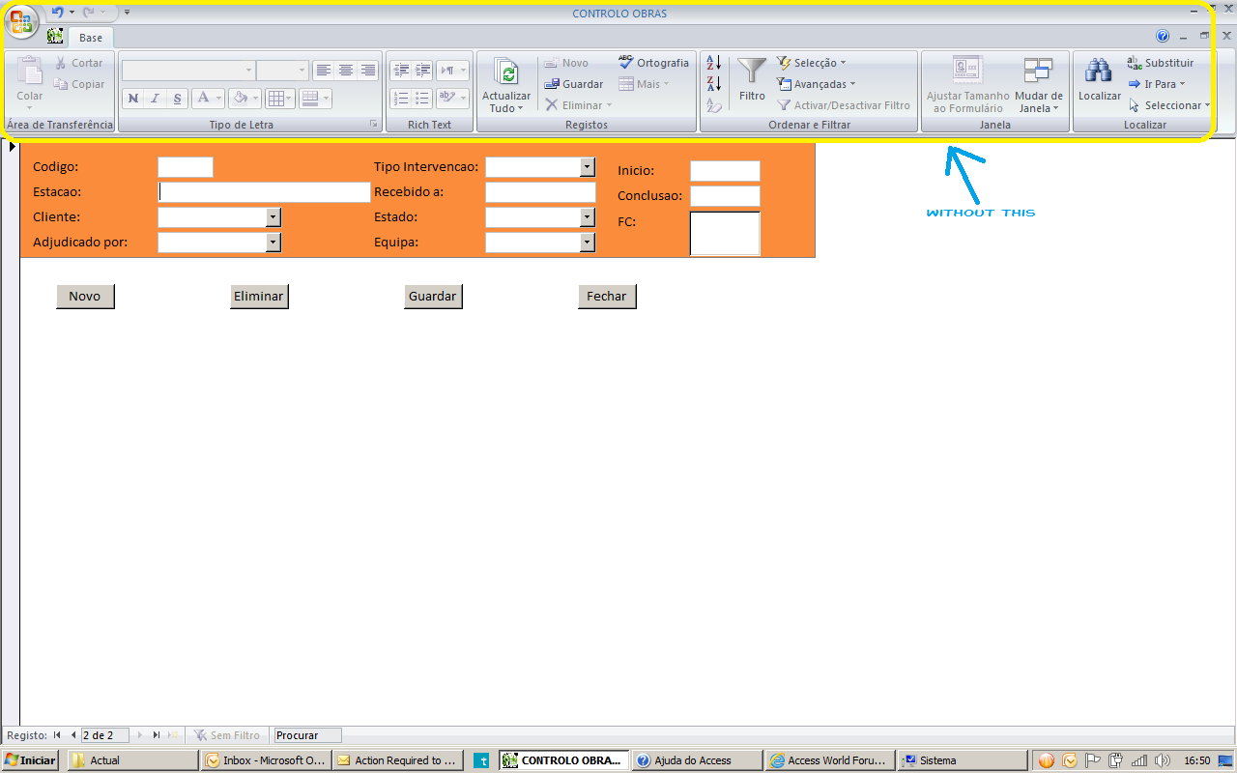The height and width of the screenshot is (773, 1237).
Task: Select the Base ribbon tab
Action: coord(91,38)
